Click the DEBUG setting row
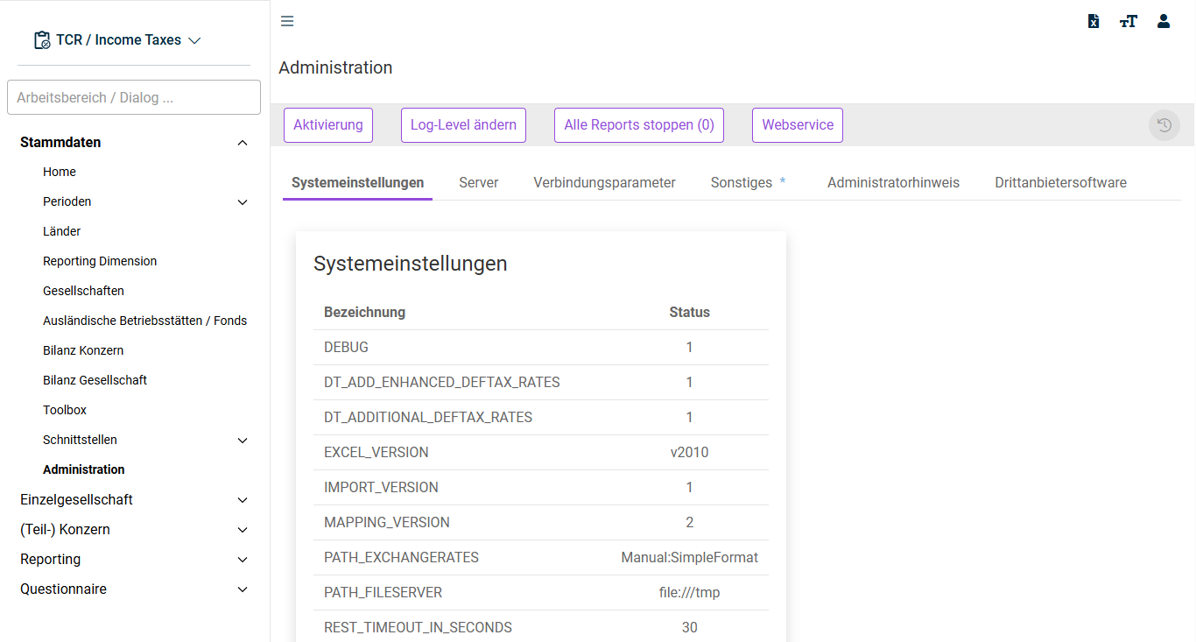The width and height of the screenshot is (1196, 642). click(x=541, y=348)
